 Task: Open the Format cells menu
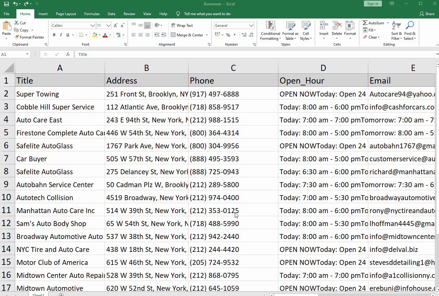point(350,30)
